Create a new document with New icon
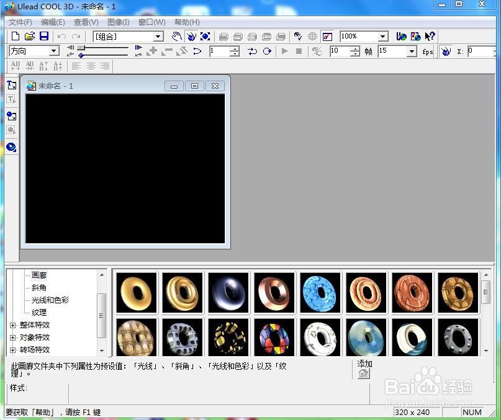The image size is (501, 420). [x=15, y=36]
